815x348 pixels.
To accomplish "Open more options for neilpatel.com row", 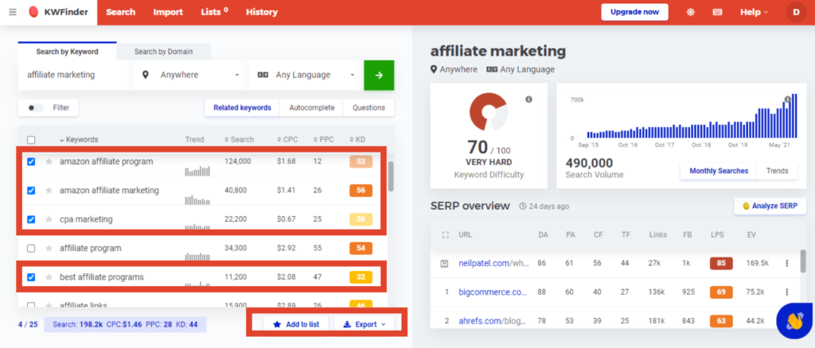I will [787, 264].
